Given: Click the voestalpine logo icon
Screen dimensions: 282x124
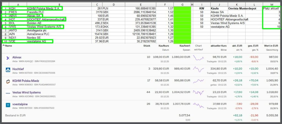Looking at the screenshot, I should (x=8, y=105).
